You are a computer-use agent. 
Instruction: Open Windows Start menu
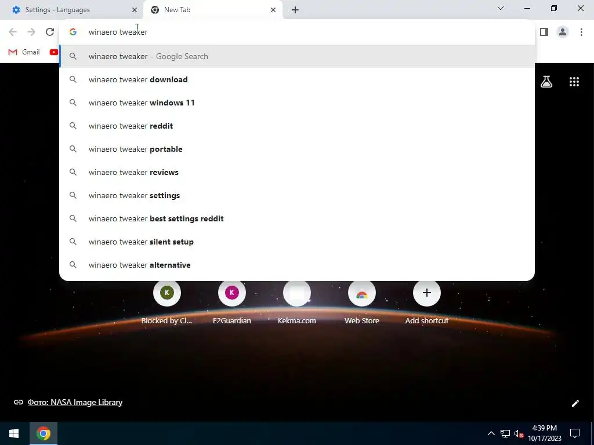coord(14,433)
